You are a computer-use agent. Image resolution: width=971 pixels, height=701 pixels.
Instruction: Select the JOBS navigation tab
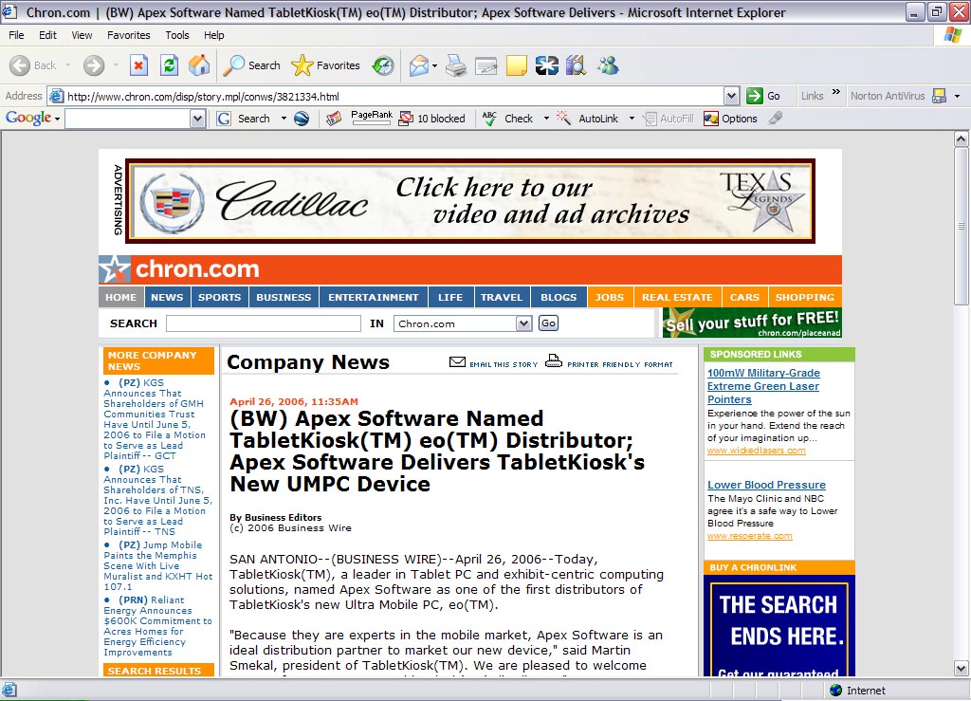click(610, 297)
